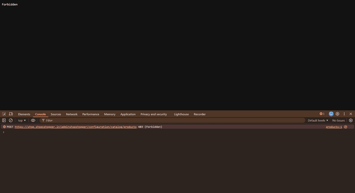
Task: Open the DevTools three-dot customize menu
Action: [344, 114]
